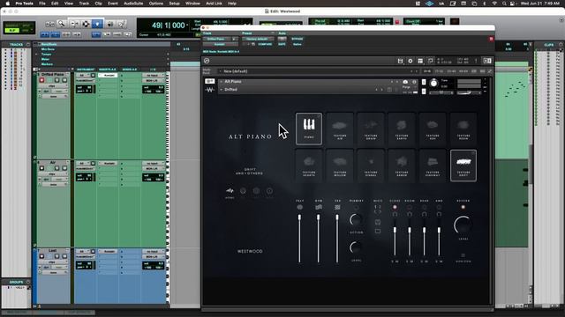Expand the Drifted snapshot dropdown
The image size is (565, 317).
point(222,90)
